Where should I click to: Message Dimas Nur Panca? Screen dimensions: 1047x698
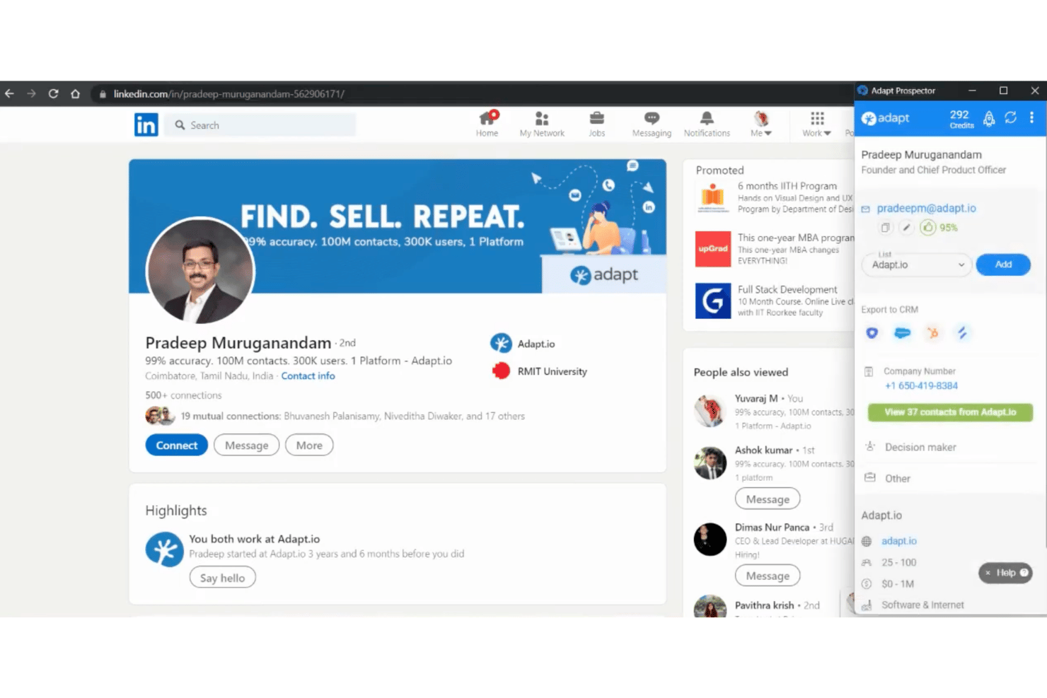[x=768, y=576]
